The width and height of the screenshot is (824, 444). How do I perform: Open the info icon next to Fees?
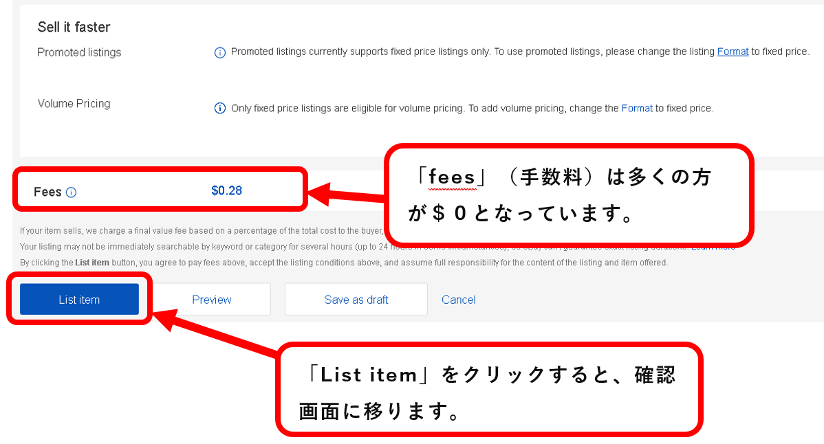point(72,192)
